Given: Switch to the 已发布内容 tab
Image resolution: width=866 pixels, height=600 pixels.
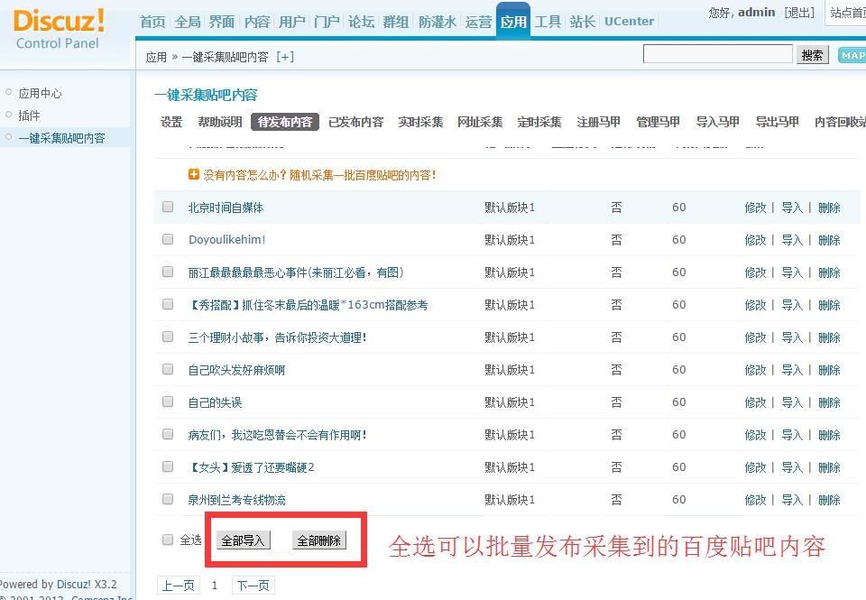Looking at the screenshot, I should [355, 122].
